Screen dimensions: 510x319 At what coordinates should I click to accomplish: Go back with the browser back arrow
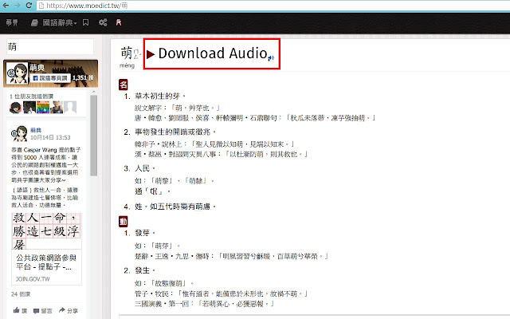click(x=6, y=5)
